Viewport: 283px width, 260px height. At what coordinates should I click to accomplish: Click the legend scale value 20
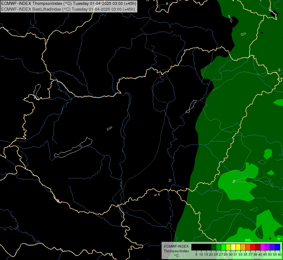click(211, 255)
